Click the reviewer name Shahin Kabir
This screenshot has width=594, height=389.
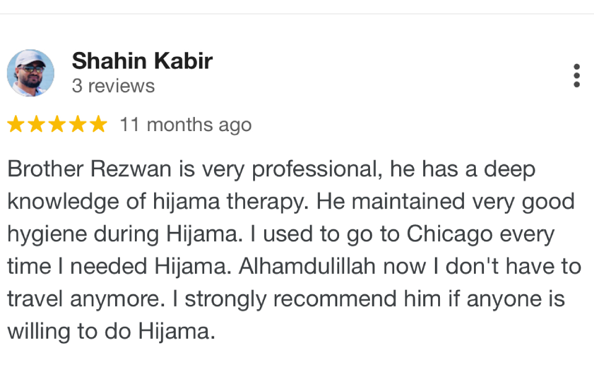tap(142, 61)
